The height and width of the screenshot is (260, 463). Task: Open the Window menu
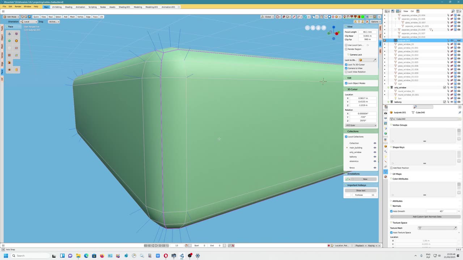click(x=27, y=7)
